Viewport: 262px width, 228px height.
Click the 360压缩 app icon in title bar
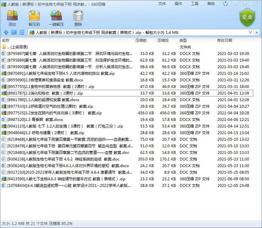click(x=4, y=4)
